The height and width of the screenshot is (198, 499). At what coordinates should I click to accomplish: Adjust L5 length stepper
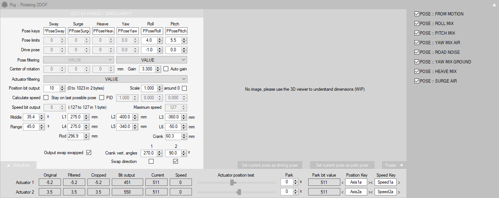pyautogui.click(x=135, y=126)
